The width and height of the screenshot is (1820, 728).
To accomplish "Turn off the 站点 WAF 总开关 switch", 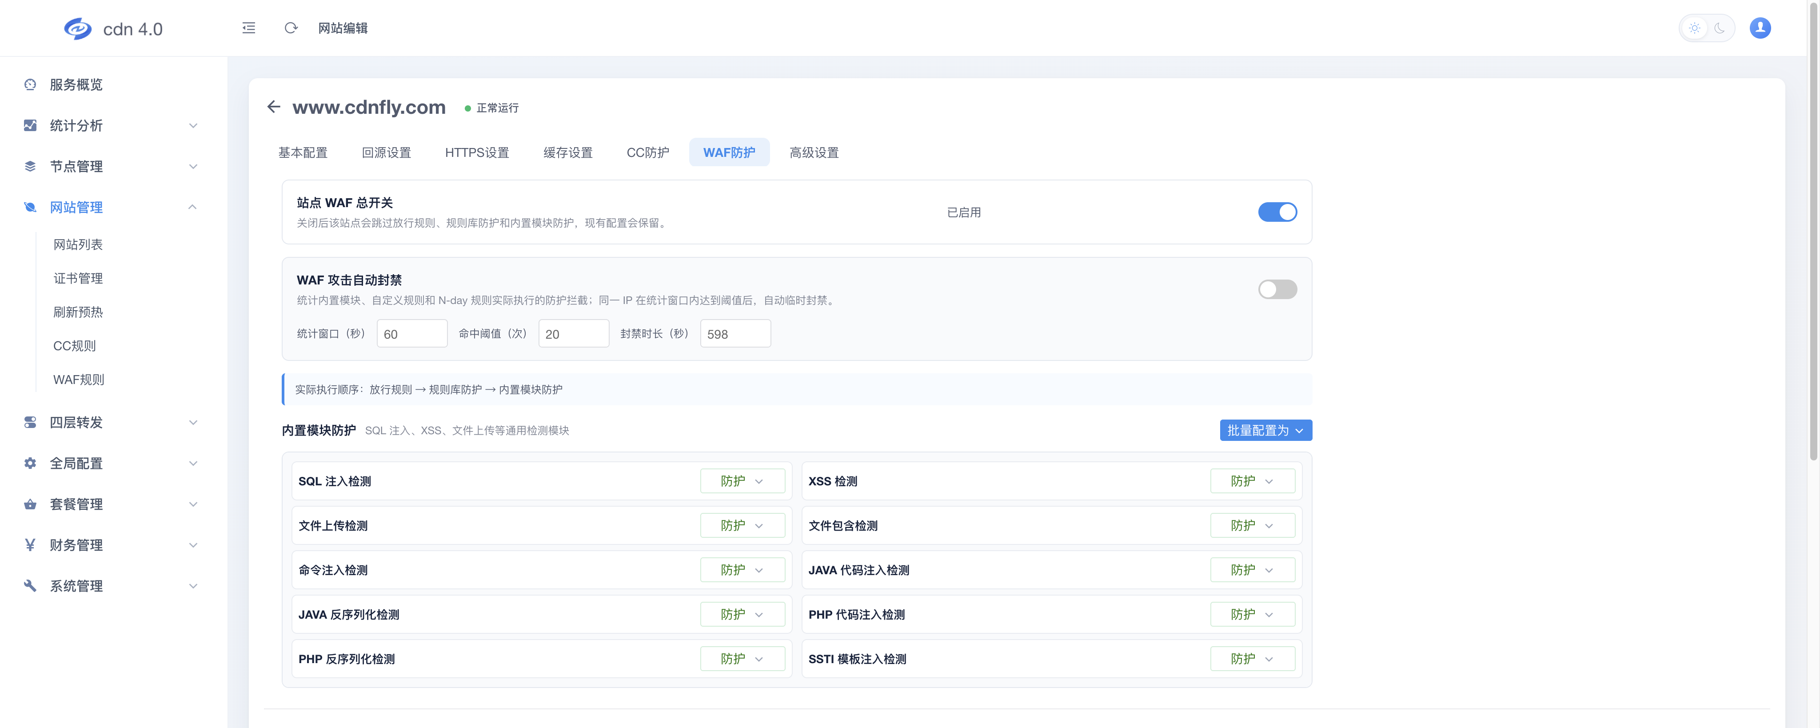I will tap(1277, 212).
